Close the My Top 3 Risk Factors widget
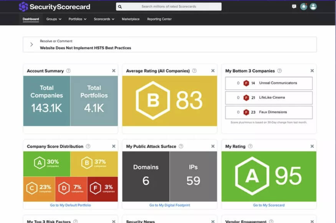 (114, 221)
